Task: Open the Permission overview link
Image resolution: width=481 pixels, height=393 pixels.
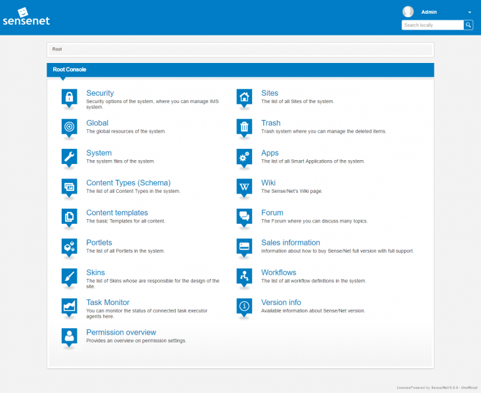Action: [x=121, y=332]
